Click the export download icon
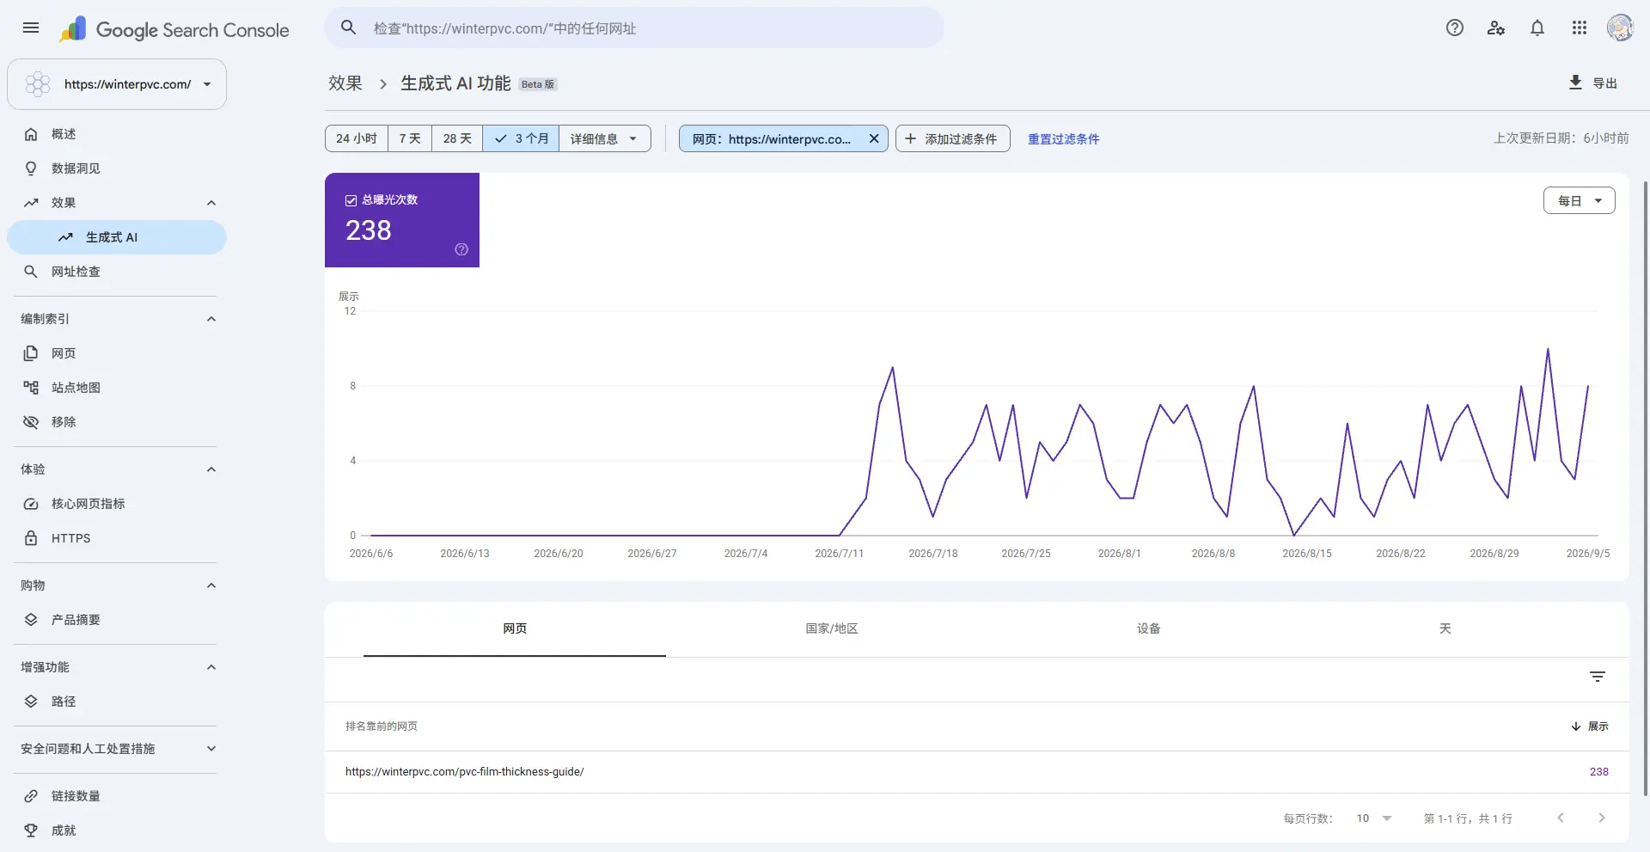 (1575, 83)
